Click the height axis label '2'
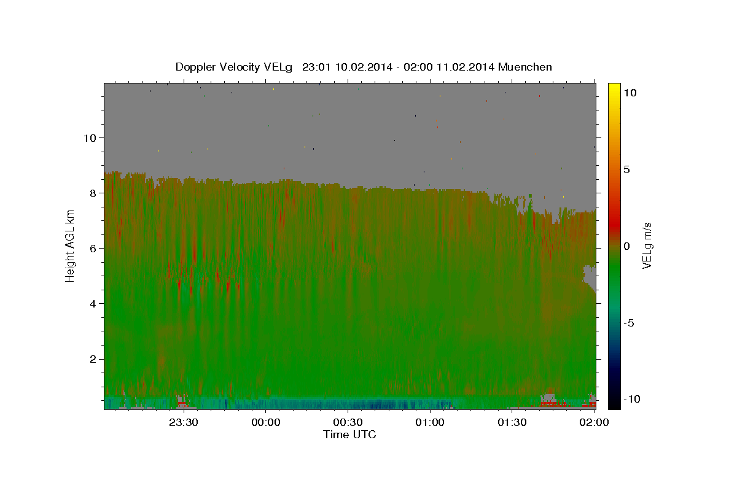The height and width of the screenshot is (491, 737). pos(93,359)
